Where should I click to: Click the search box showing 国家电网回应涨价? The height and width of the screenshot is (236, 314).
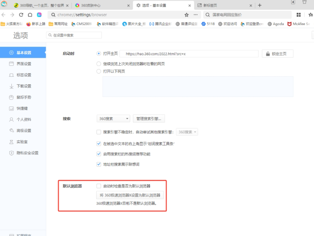pos(247,15)
